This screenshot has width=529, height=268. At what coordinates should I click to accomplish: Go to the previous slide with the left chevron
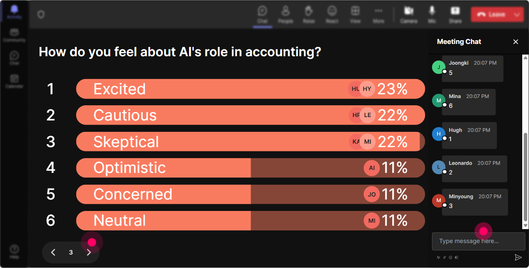click(x=53, y=252)
